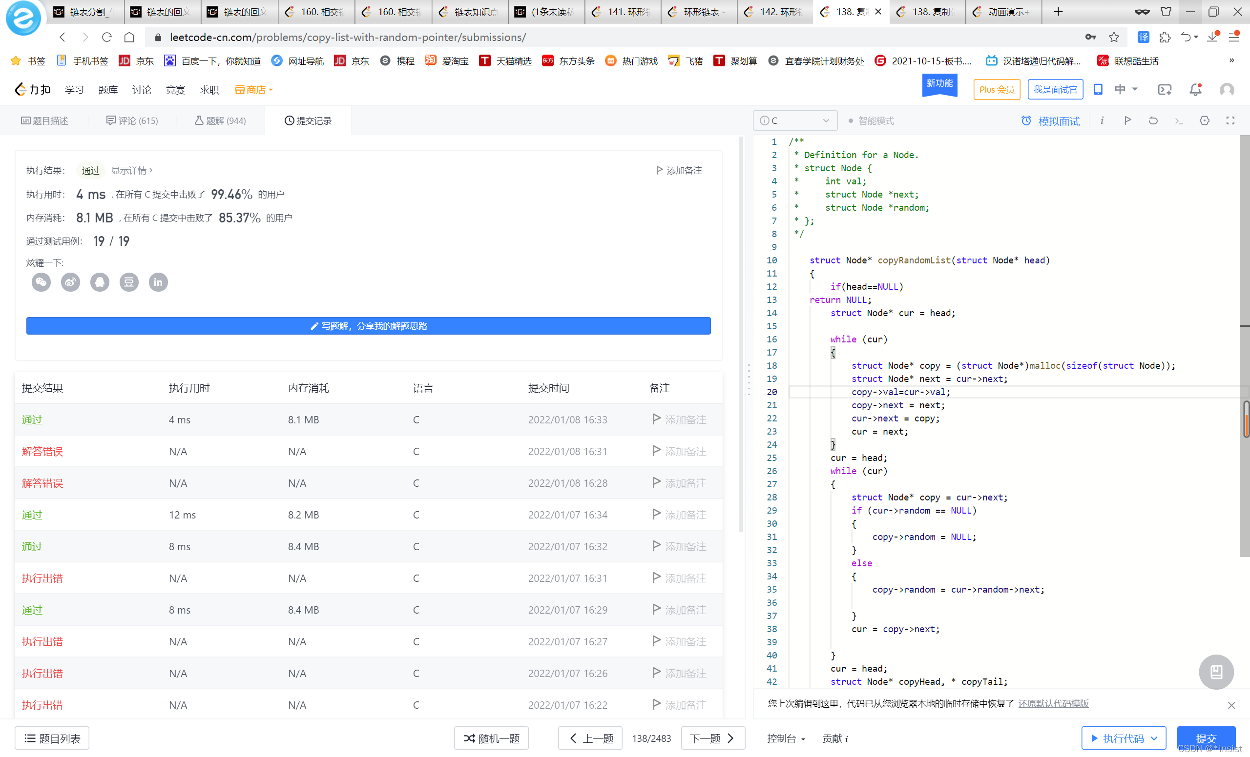Image resolution: width=1250 pixels, height=757 pixels.
Task: Open the editor settings gear icon
Action: click(x=1204, y=120)
